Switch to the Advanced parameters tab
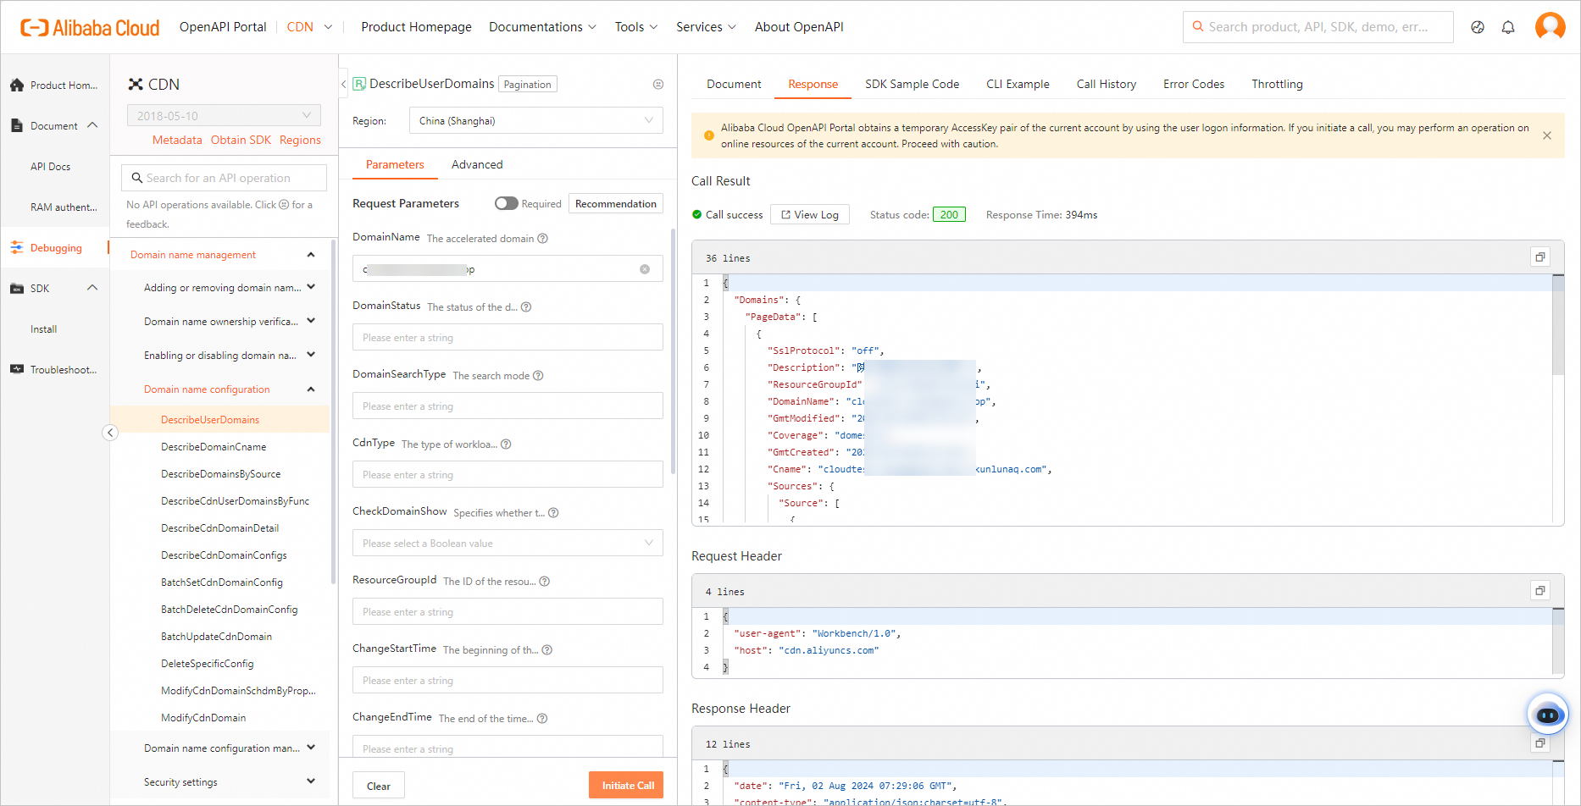This screenshot has width=1581, height=806. pyautogui.click(x=477, y=164)
